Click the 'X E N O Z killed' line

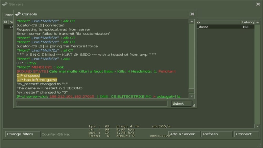point(86,55)
